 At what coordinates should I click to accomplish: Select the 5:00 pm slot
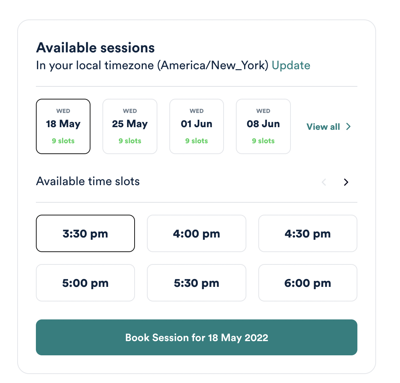coord(85,283)
